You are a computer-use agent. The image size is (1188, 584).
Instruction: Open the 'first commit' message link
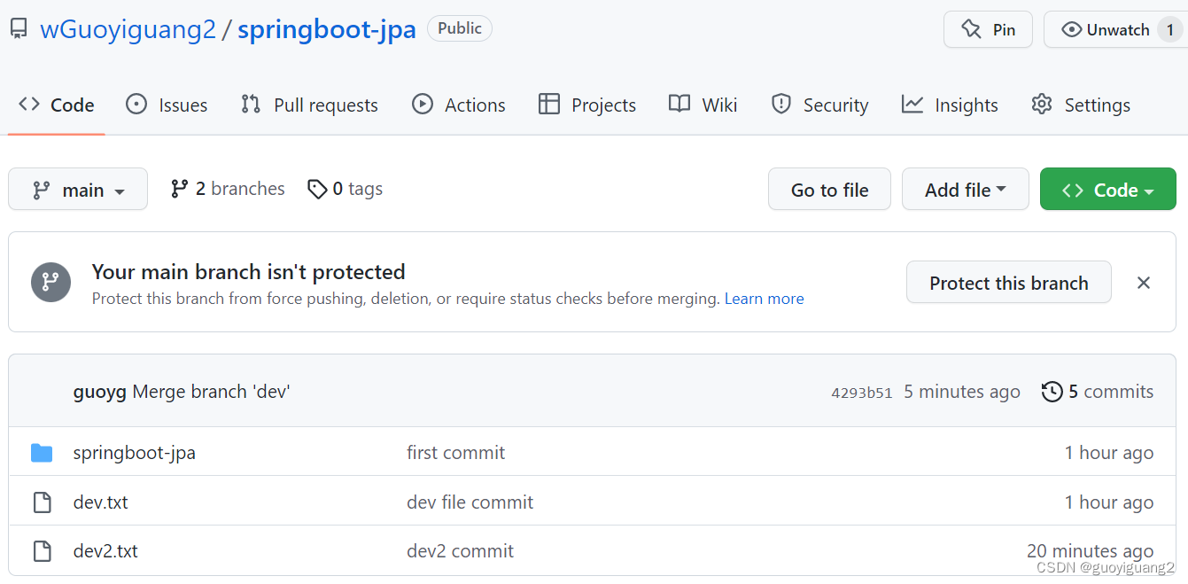(456, 453)
